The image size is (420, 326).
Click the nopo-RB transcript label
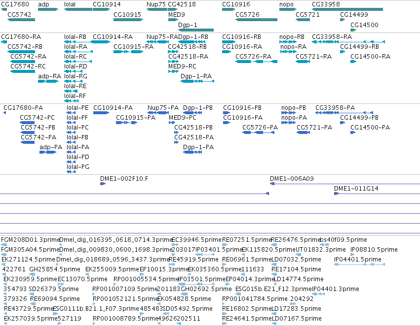[x=292, y=36]
